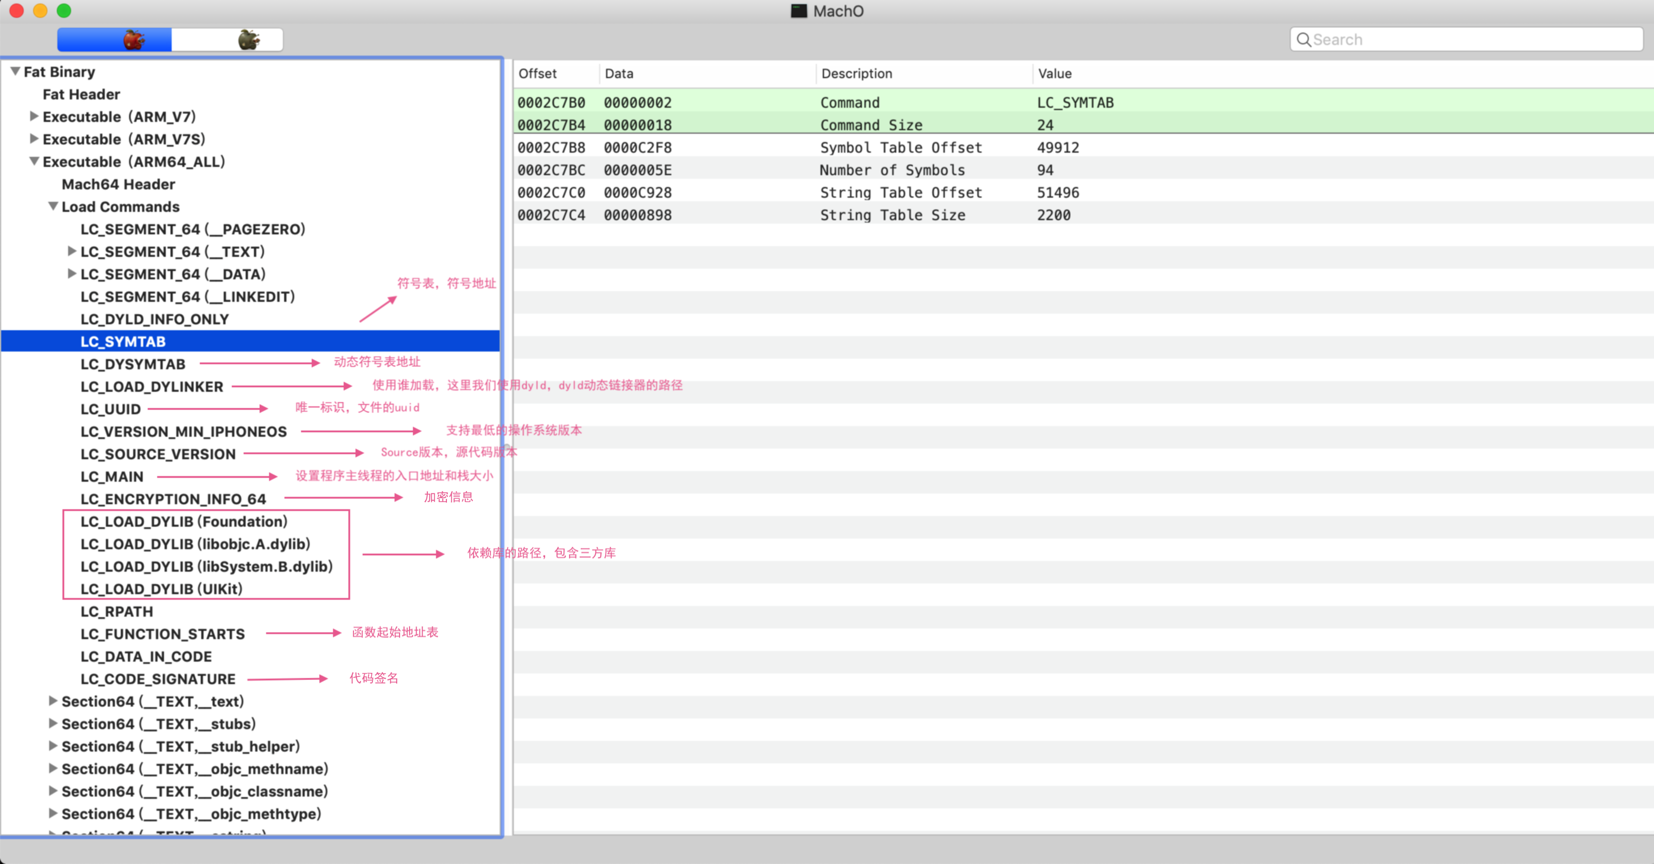Click the green apple toolbar icon
Image resolution: width=1654 pixels, height=864 pixels.
(x=249, y=40)
